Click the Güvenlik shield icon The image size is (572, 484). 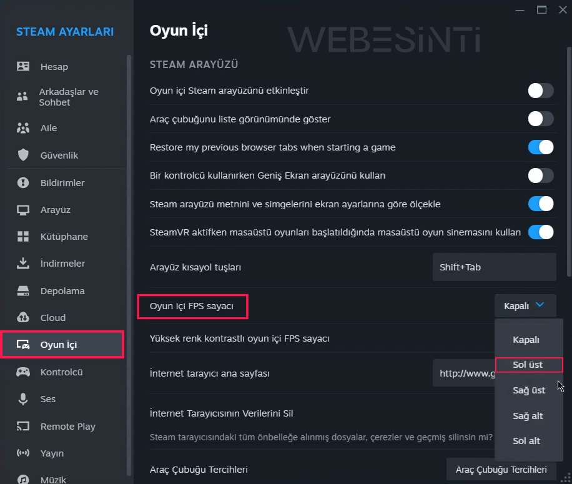(x=23, y=155)
